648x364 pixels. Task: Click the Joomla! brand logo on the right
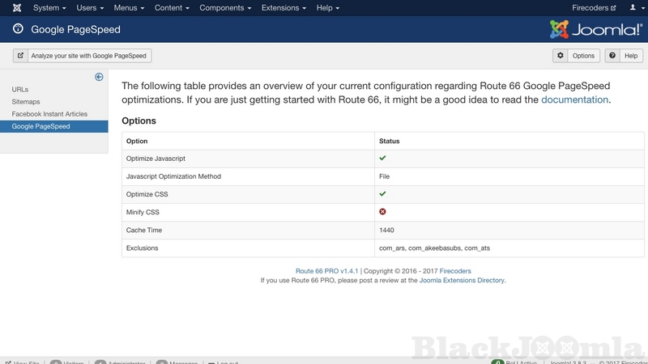pos(596,30)
